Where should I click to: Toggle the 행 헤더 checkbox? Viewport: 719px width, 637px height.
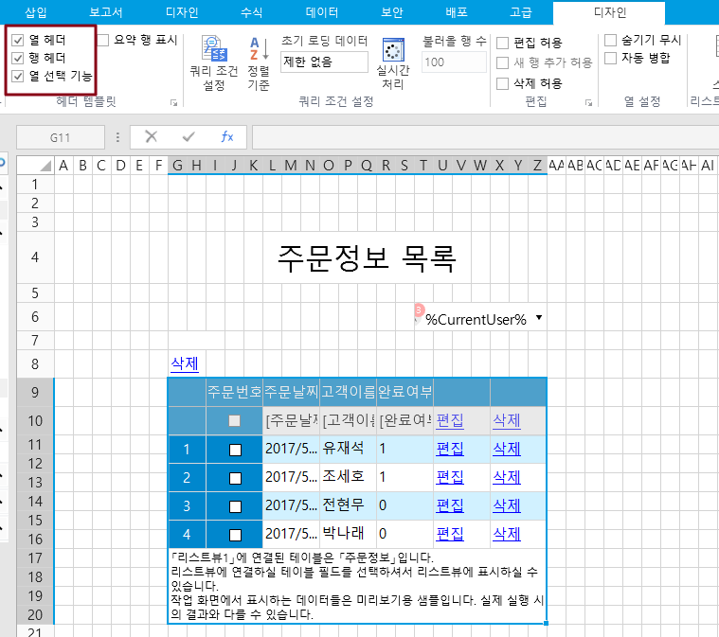(18, 59)
